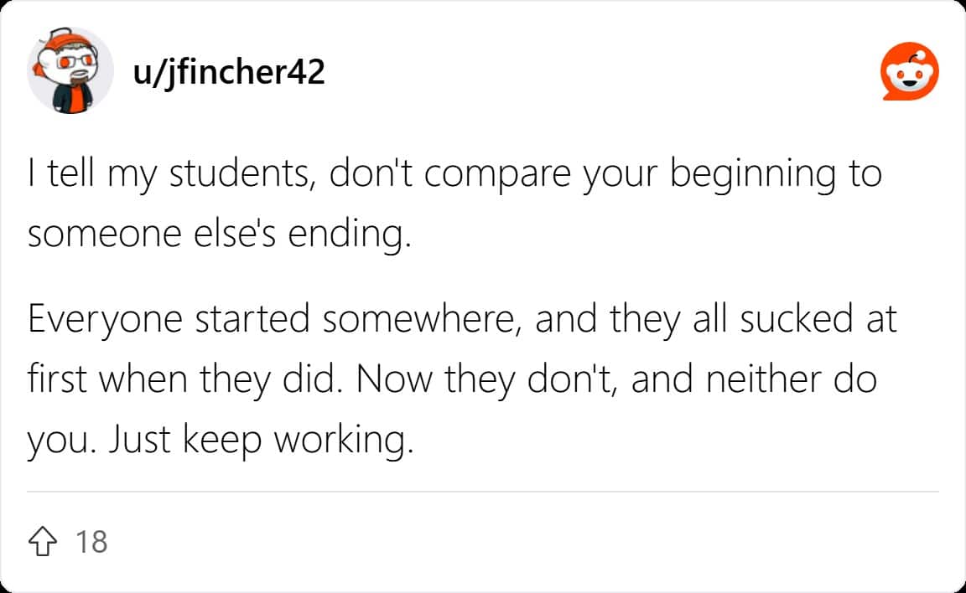This screenshot has height=593, width=966.
Task: Select the upvote count 18
Action: click(x=91, y=542)
